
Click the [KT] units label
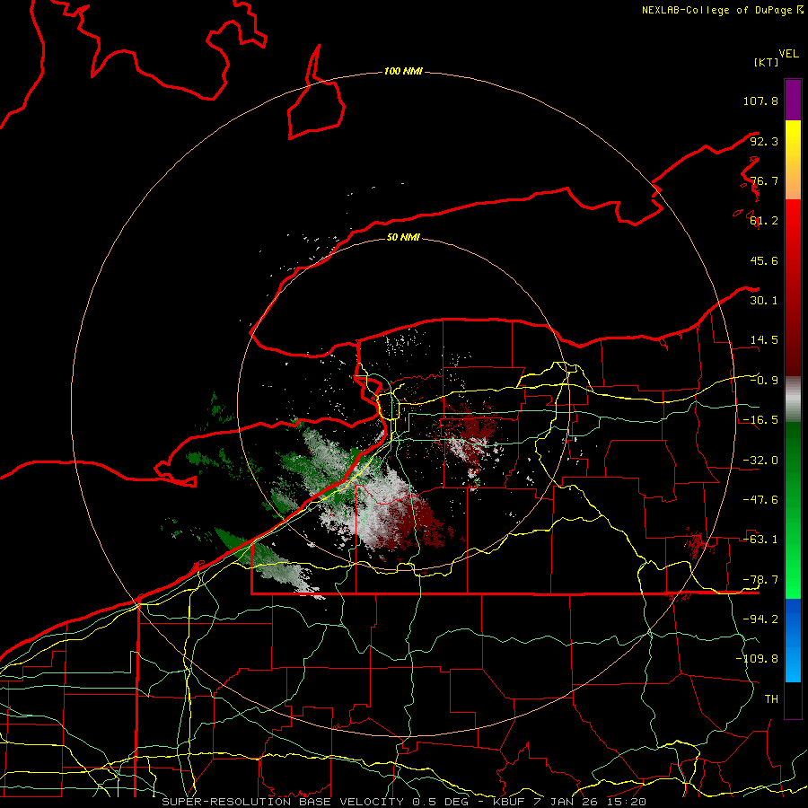point(767,62)
